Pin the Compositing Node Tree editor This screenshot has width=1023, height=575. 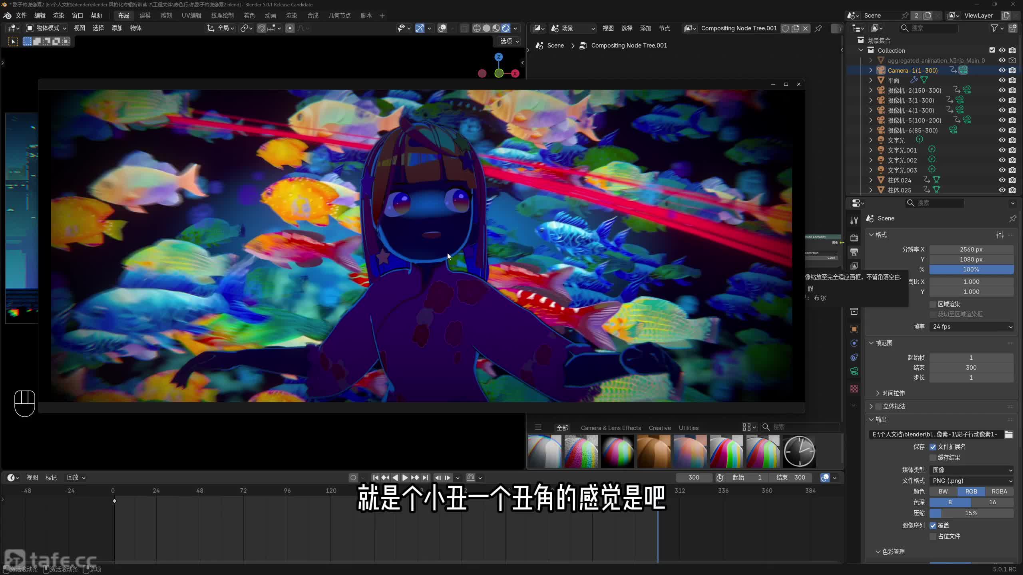tap(818, 28)
